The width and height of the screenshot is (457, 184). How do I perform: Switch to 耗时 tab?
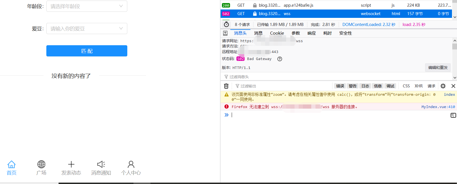click(x=327, y=33)
